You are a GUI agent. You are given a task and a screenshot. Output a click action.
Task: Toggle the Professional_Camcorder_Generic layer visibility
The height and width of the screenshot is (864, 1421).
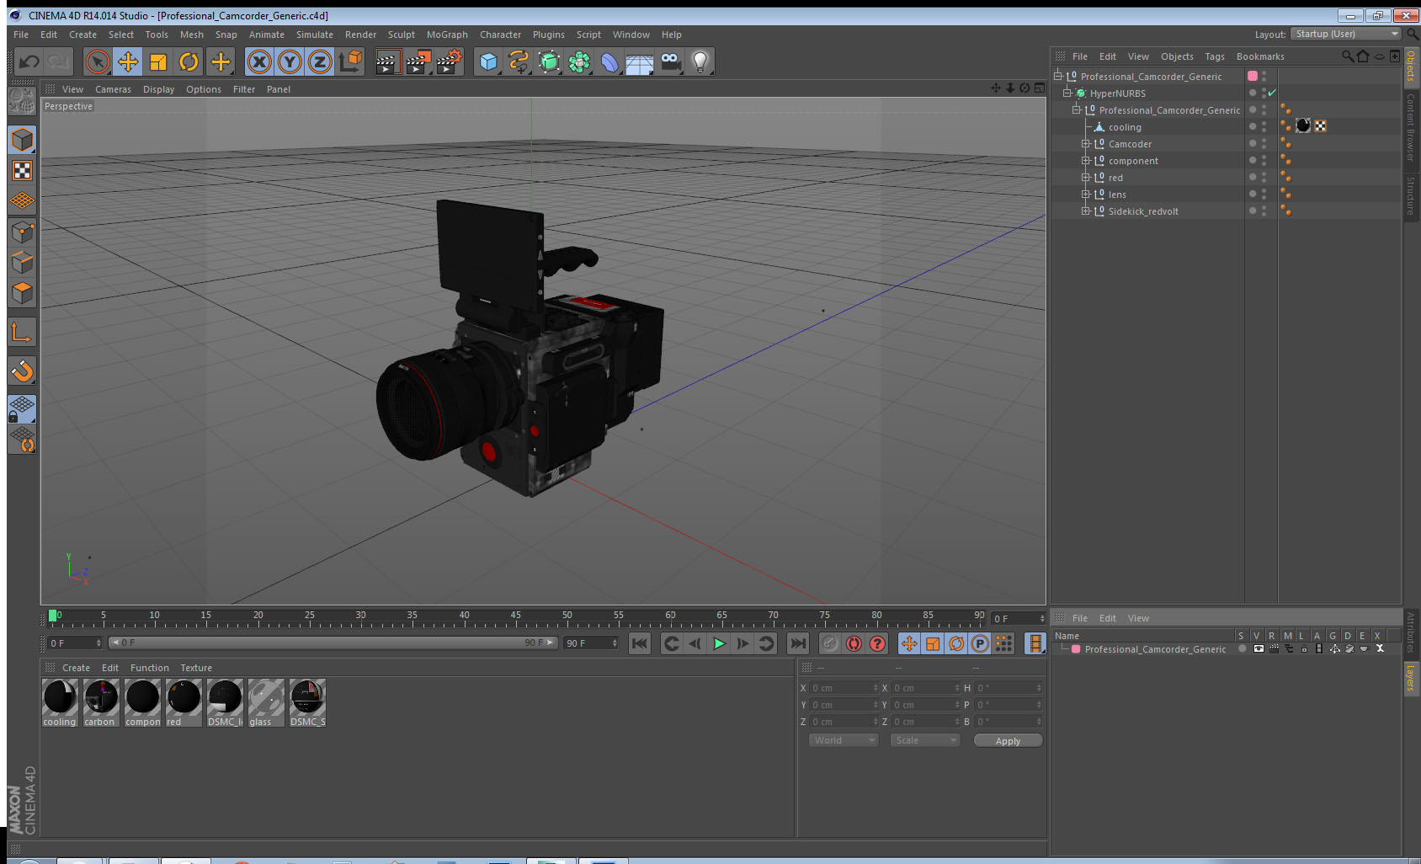(x=1259, y=648)
